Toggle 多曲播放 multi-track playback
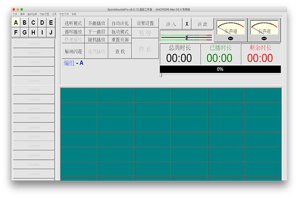298x198 pixels. [96, 23]
